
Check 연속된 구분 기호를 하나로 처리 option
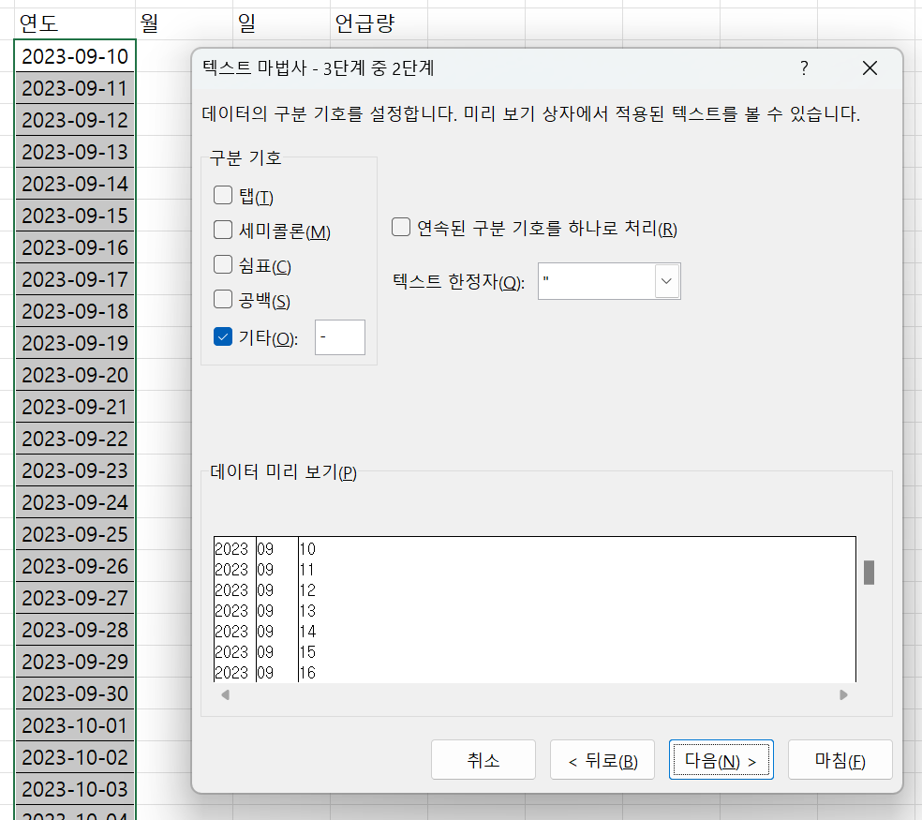pyautogui.click(x=401, y=227)
